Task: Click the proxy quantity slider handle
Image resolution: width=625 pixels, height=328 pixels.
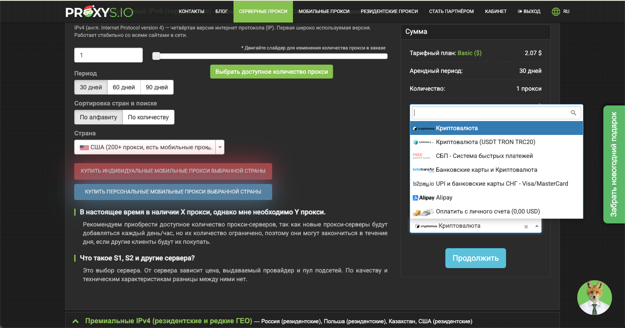Action: coord(156,56)
